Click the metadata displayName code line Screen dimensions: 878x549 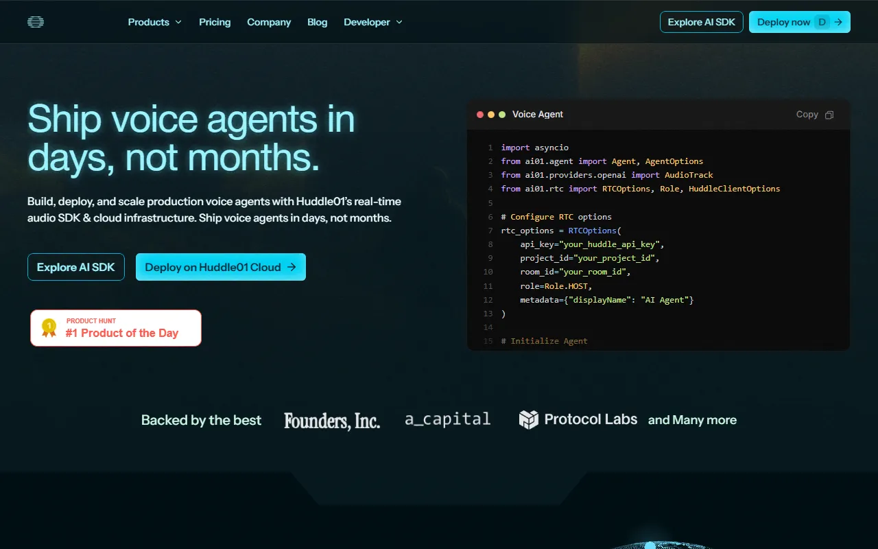[607, 300]
